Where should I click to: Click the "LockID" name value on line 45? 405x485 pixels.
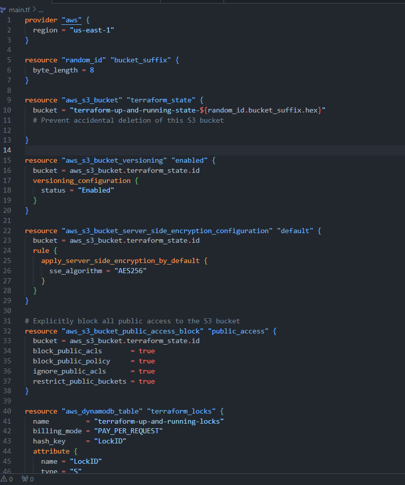(86, 462)
